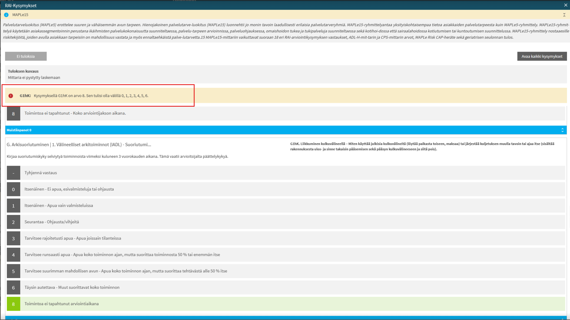Click the red G1hK error icon
This screenshot has height=320, width=570.
coord(11,96)
